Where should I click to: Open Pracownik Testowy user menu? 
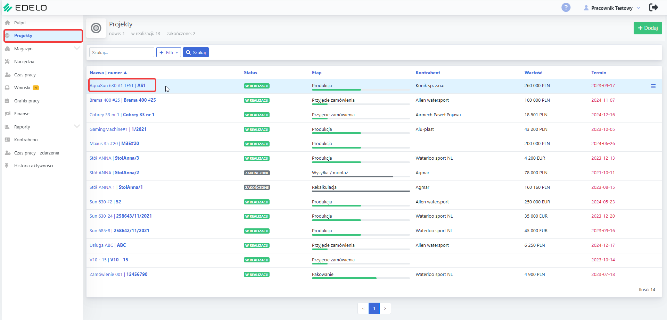pyautogui.click(x=612, y=8)
